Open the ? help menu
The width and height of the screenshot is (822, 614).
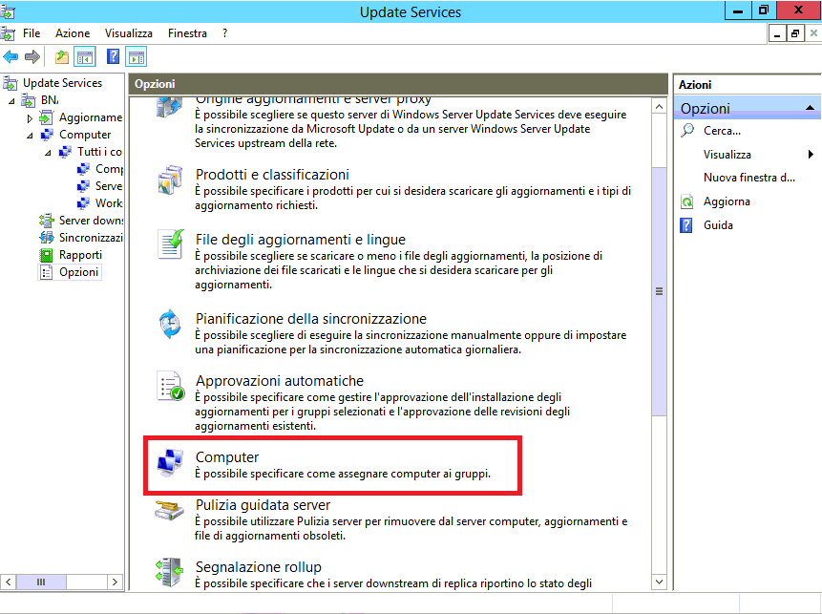[225, 33]
